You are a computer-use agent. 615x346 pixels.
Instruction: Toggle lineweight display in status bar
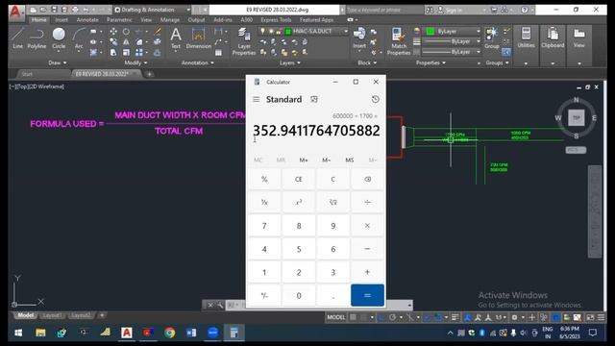[x=455, y=317]
